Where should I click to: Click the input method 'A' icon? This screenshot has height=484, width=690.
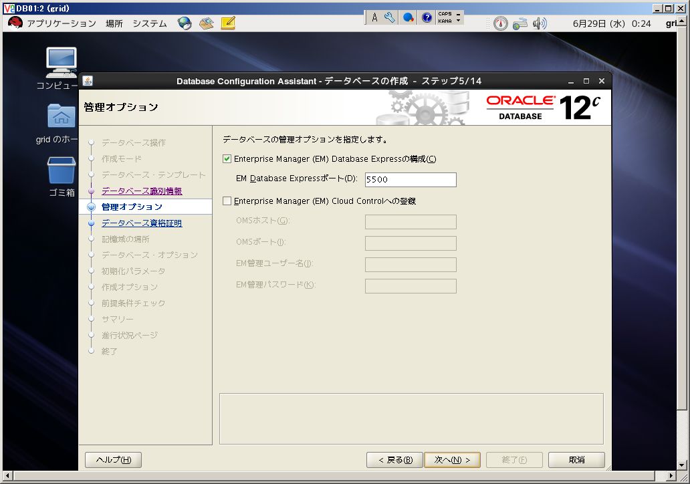374,17
